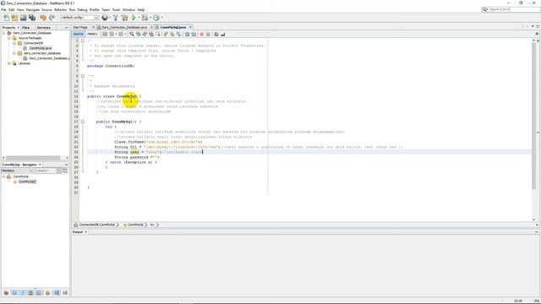Open the File menu
541x304 pixels.
3,10
